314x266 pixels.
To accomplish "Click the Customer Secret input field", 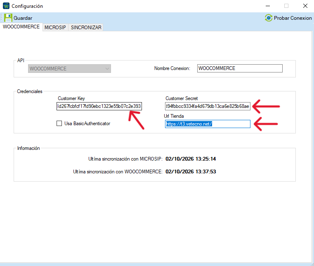I will click(x=208, y=106).
